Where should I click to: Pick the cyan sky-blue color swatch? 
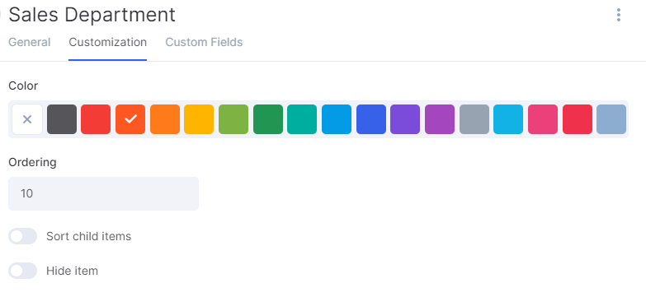click(508, 119)
